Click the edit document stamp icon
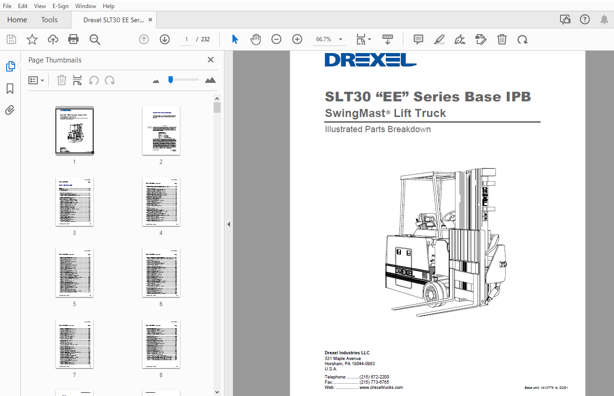614x396 pixels. tap(481, 39)
